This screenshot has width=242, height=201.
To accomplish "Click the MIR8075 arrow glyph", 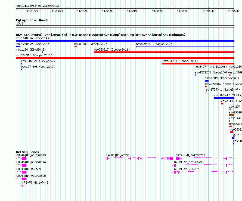I will [x=22, y=186].
